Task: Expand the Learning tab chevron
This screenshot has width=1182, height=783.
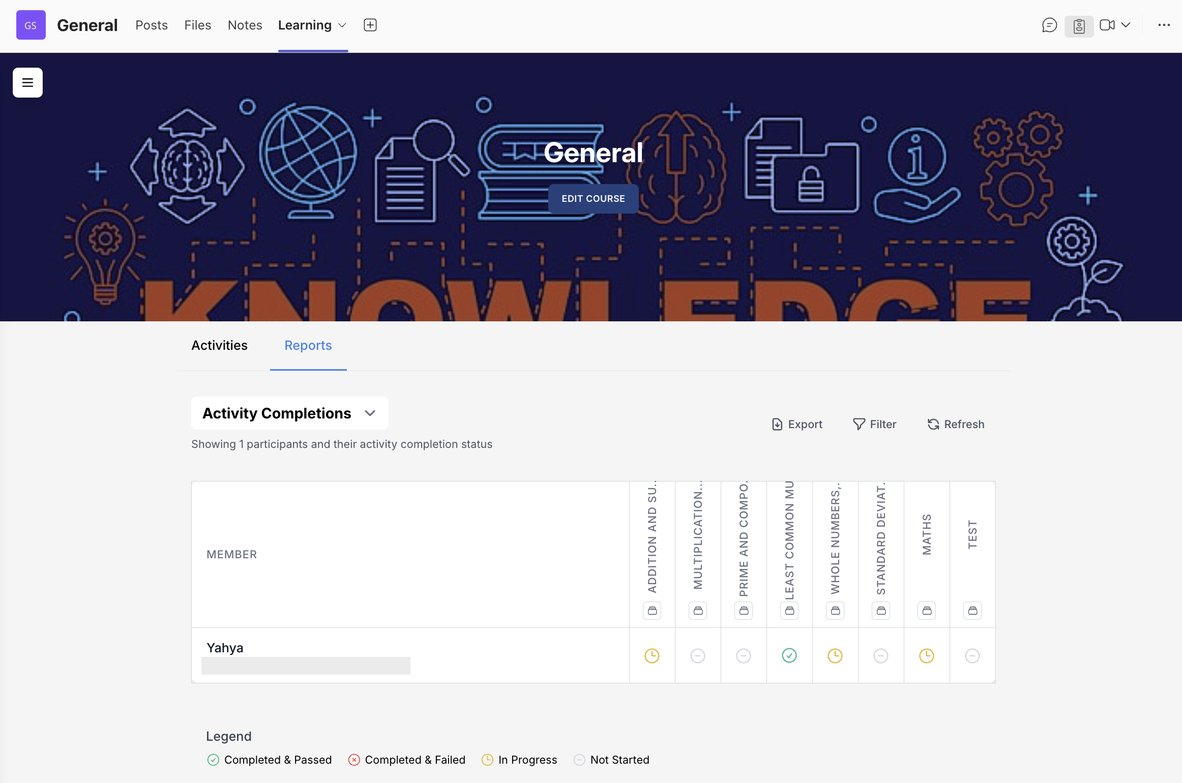Action: coord(342,25)
